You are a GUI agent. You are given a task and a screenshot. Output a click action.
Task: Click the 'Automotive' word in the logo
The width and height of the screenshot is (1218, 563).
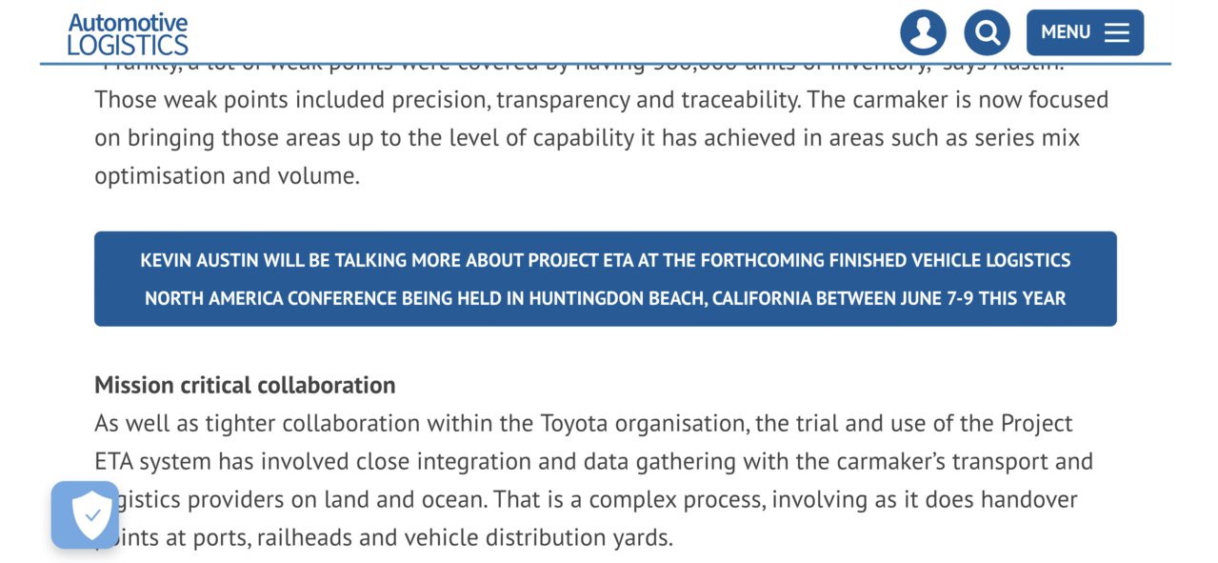[x=128, y=23]
